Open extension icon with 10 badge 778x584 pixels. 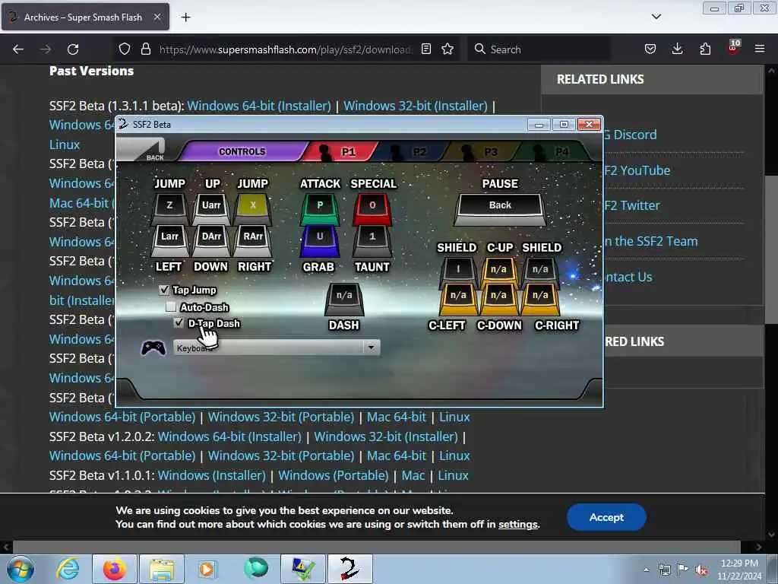(x=733, y=48)
